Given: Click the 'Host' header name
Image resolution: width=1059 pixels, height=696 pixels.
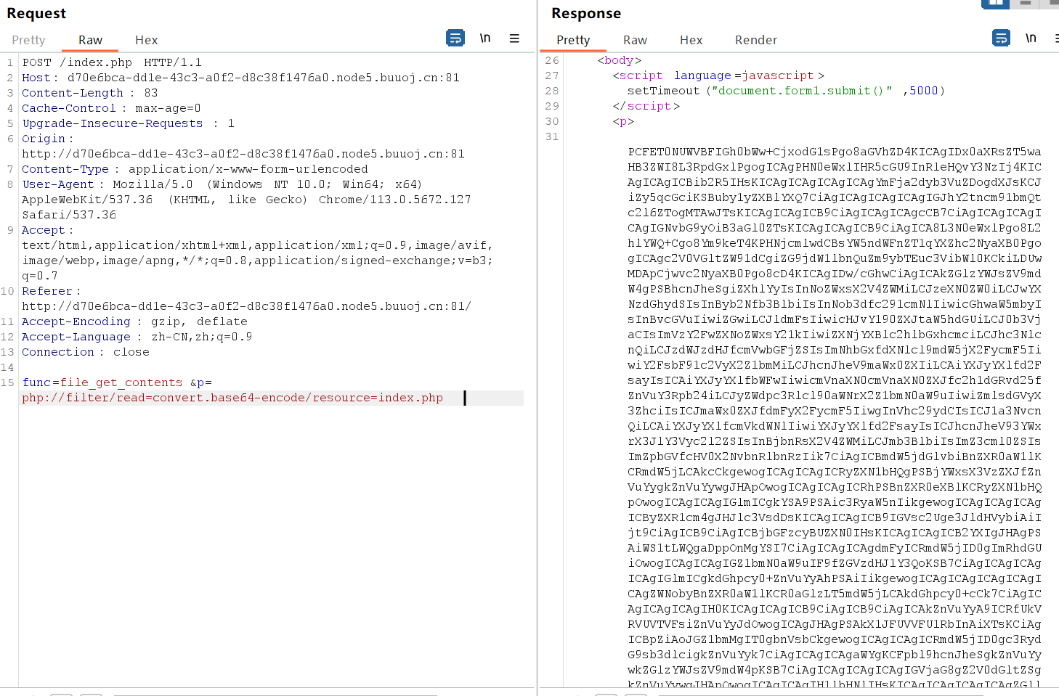Looking at the screenshot, I should [x=36, y=78].
